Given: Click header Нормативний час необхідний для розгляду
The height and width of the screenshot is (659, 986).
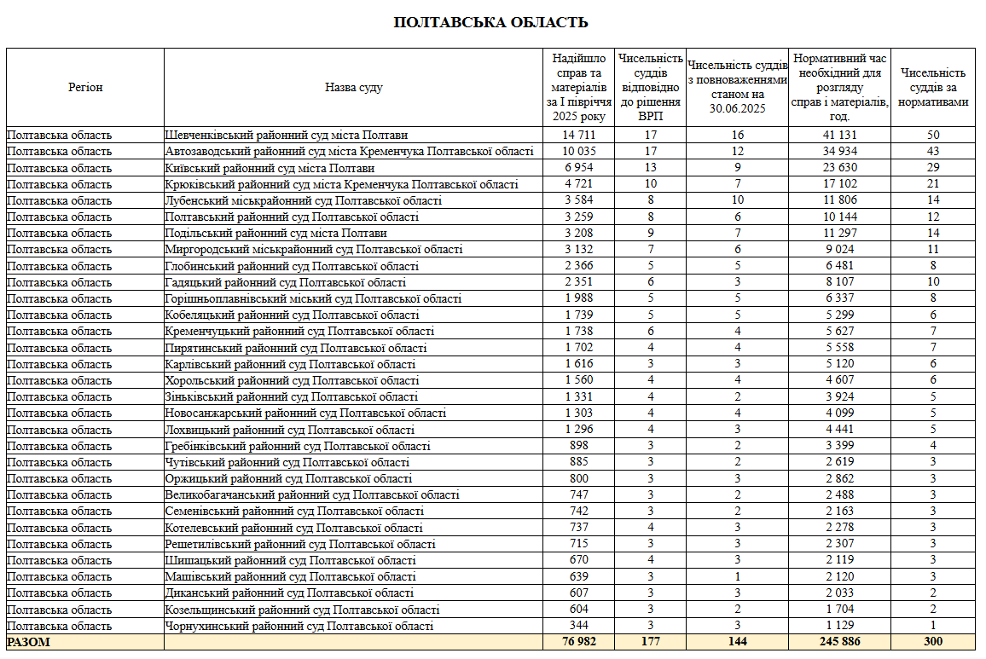Looking at the screenshot, I should 839,88.
